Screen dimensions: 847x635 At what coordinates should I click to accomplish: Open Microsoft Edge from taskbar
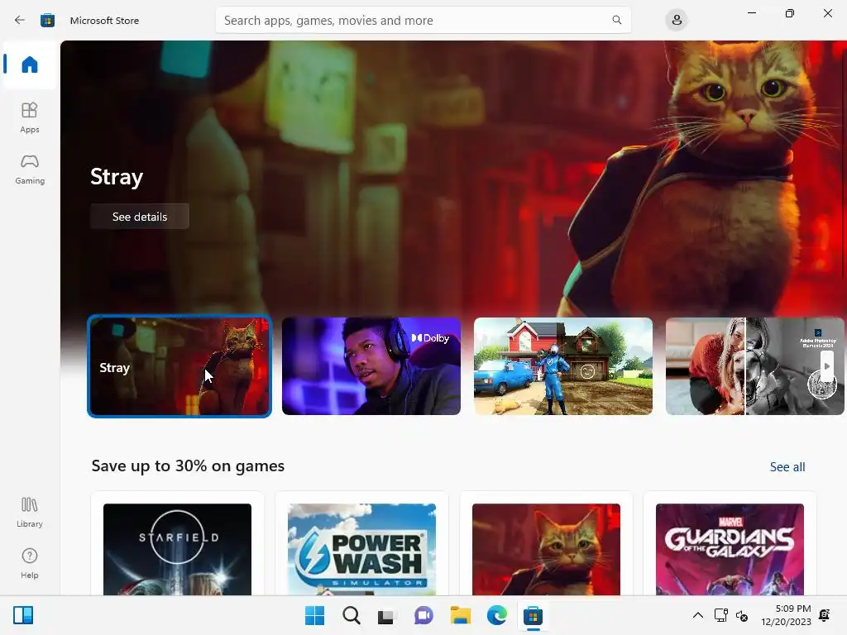click(x=496, y=615)
